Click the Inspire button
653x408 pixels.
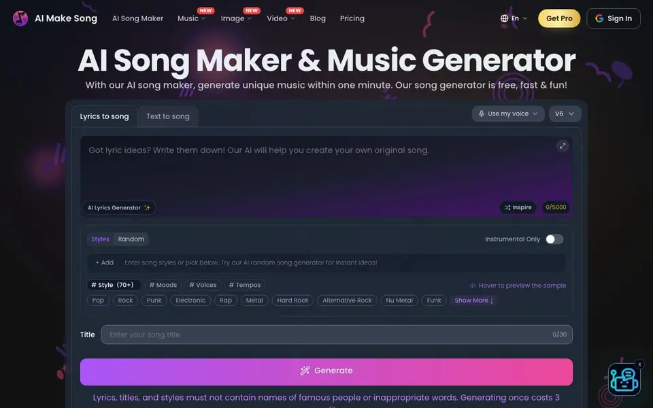pyautogui.click(x=518, y=207)
